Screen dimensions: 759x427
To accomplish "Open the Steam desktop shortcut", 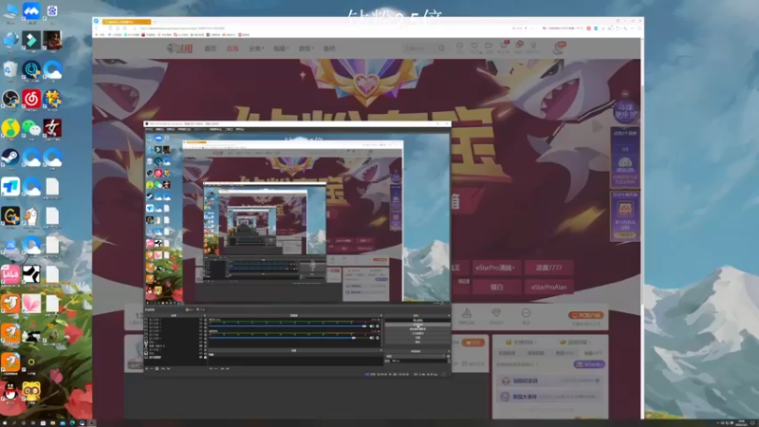I will 10,158.
